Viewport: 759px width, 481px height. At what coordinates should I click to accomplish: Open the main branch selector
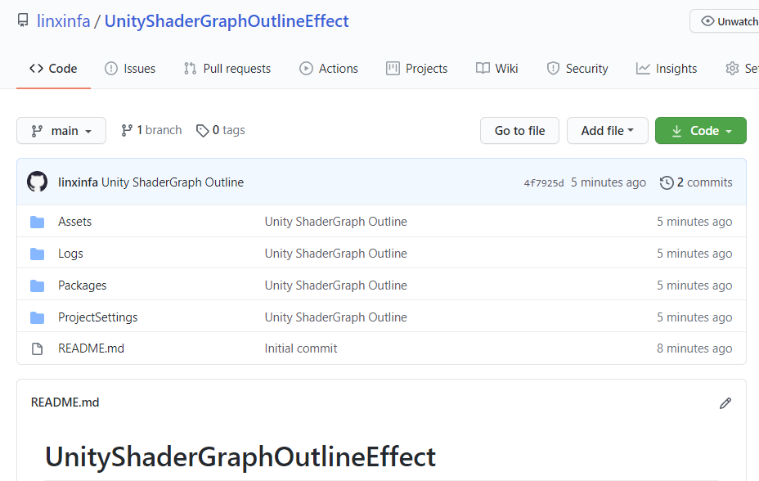click(61, 130)
